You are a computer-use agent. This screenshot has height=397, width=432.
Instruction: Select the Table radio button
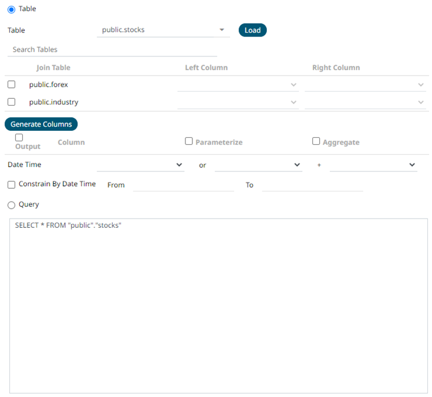pyautogui.click(x=11, y=9)
